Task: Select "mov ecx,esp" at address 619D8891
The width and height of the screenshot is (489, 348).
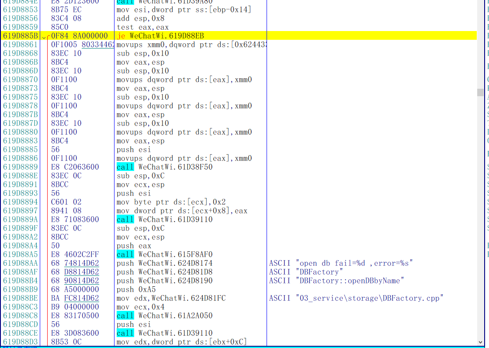Action: tap(141, 184)
